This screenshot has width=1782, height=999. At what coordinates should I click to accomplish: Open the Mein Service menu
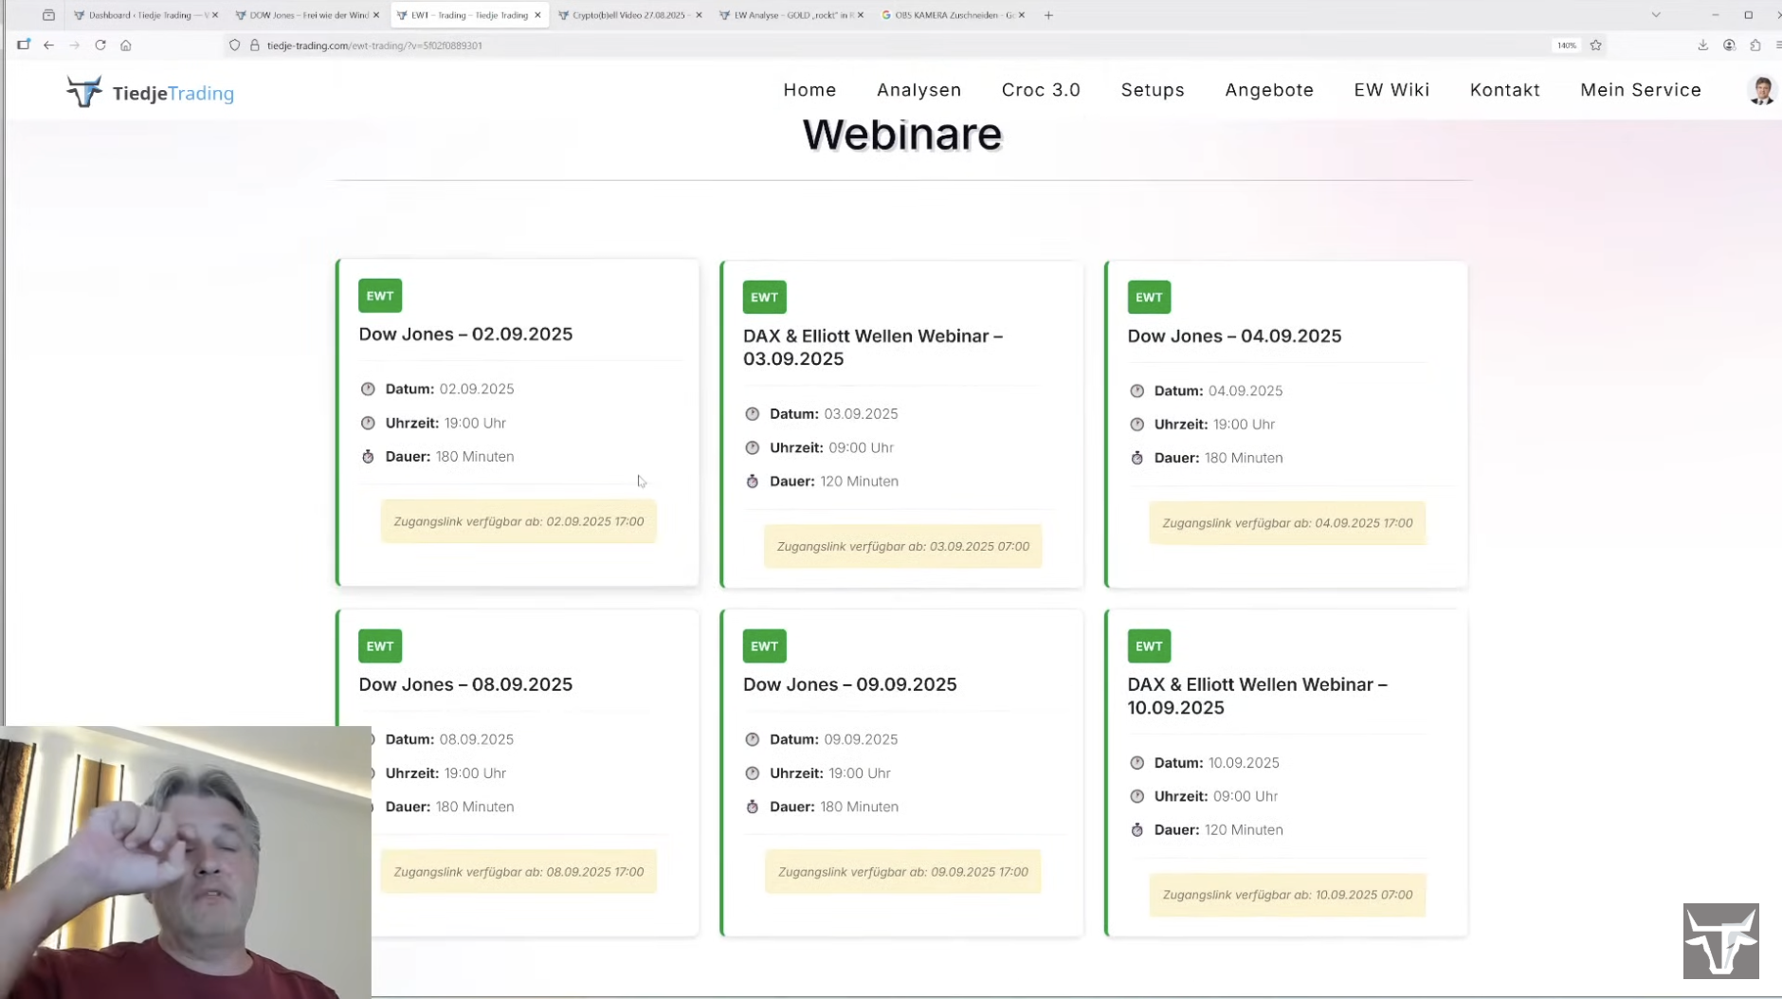point(1640,90)
